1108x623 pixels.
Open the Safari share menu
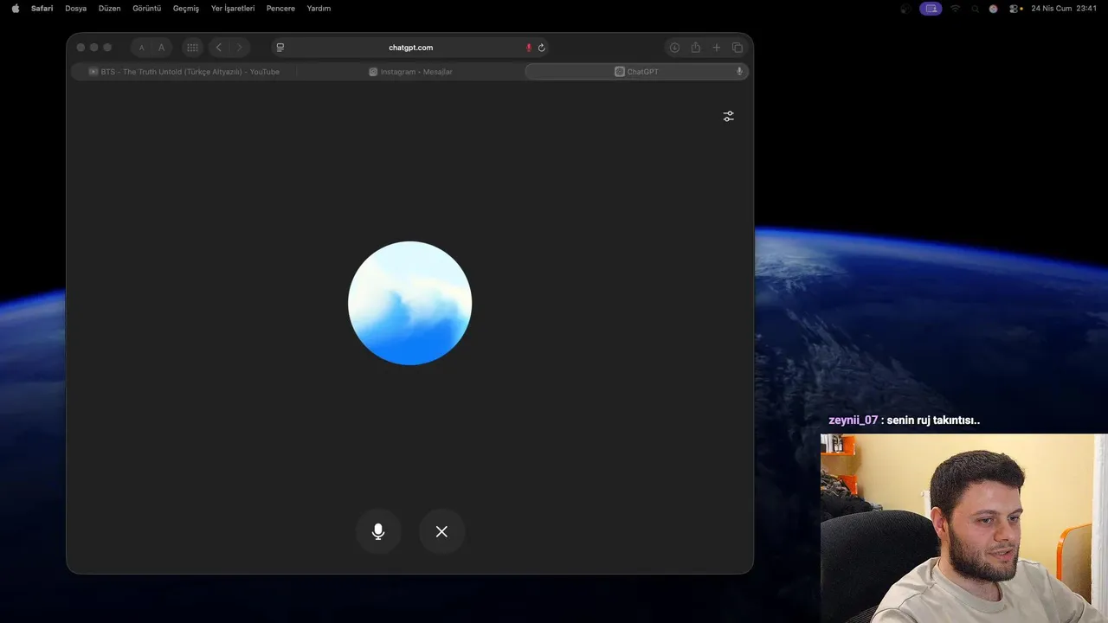(x=695, y=48)
